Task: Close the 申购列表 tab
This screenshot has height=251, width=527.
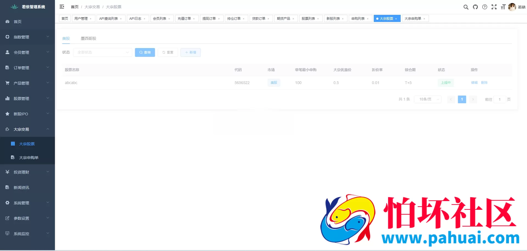Action: point(368,19)
